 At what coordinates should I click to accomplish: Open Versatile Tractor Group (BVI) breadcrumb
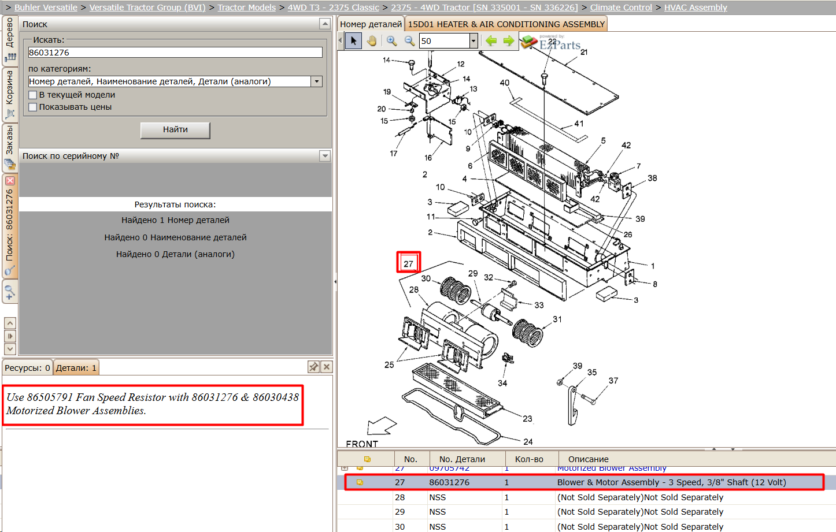point(147,8)
